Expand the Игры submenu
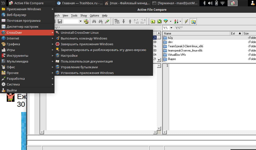Image resolution: width=256 pixels, height=150 pixels. 27,50
